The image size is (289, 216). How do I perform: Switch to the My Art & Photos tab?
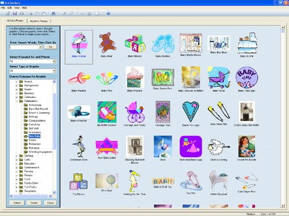[x=39, y=21]
